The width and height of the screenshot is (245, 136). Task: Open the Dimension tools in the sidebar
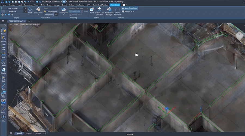pyautogui.click(x=4, y=55)
